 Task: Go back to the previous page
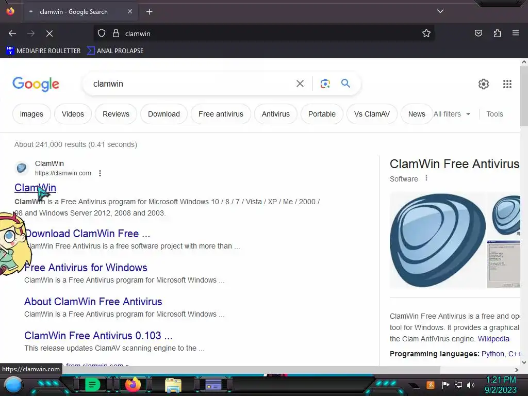(x=12, y=34)
